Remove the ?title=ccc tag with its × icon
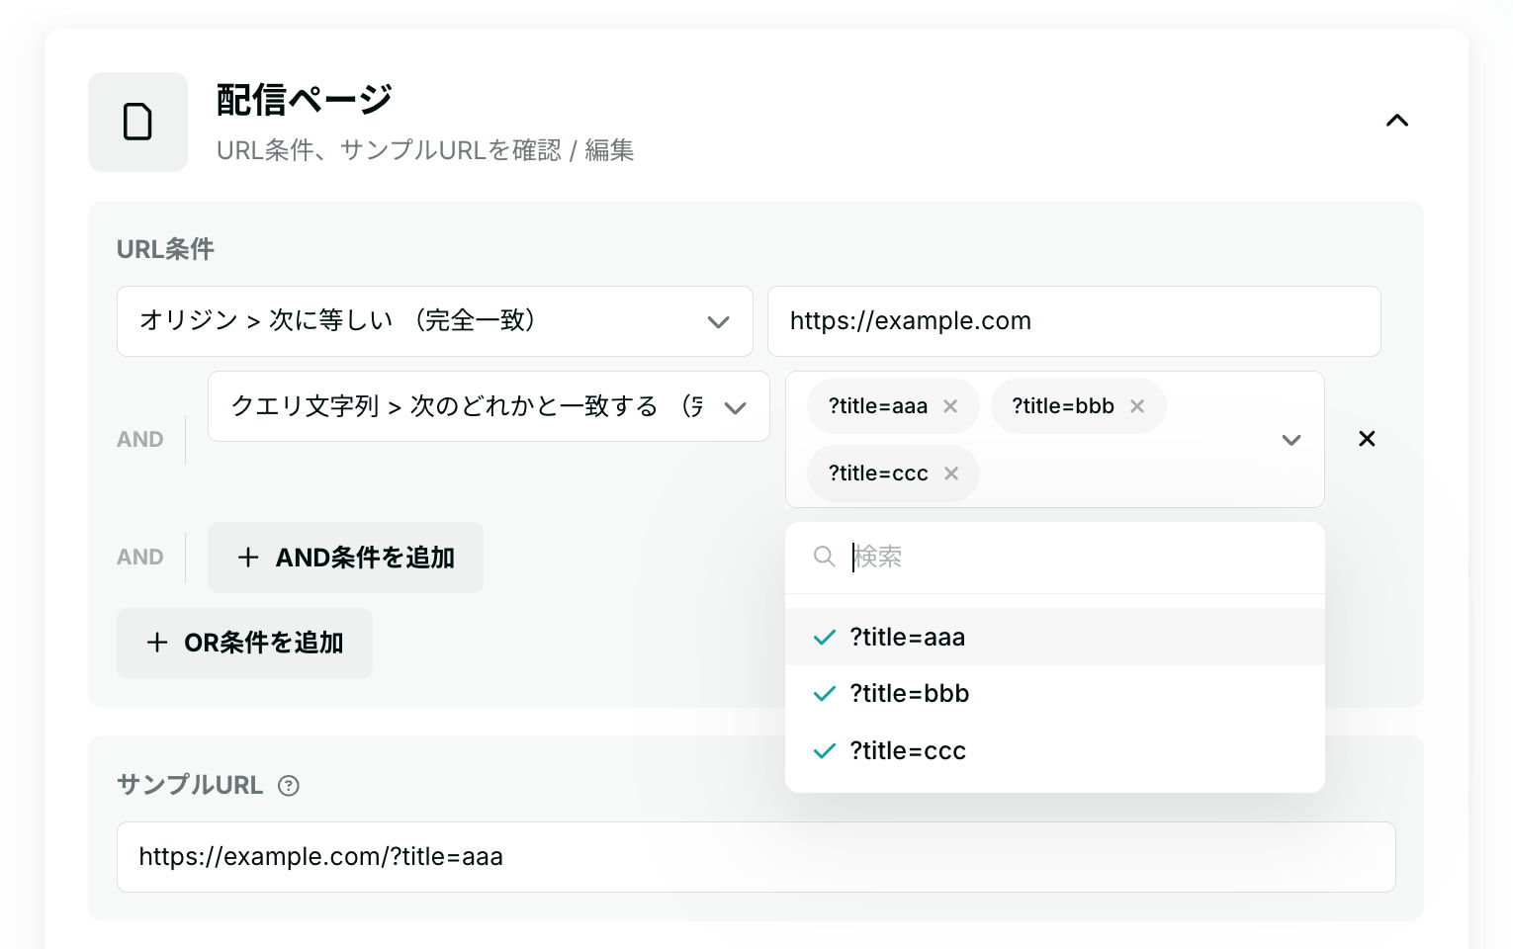 click(x=950, y=474)
